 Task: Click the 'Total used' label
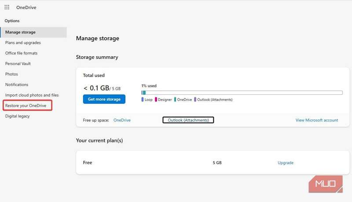[x=94, y=76]
